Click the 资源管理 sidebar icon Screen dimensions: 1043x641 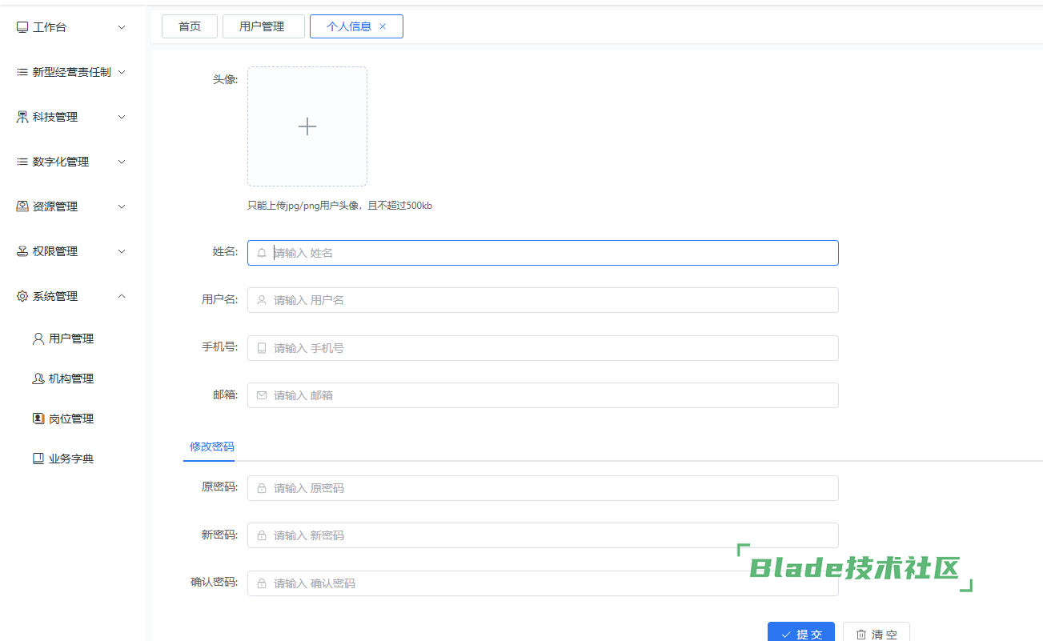pyautogui.click(x=22, y=206)
